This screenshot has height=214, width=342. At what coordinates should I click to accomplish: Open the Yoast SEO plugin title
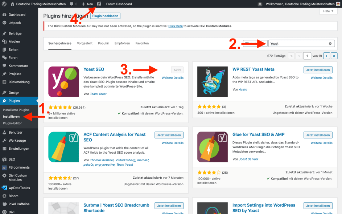pyautogui.click(x=94, y=69)
